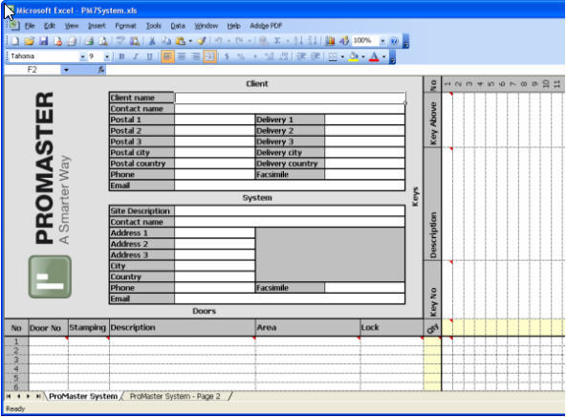Open Fill Color dropdown arrow
566x417 pixels.
tap(363, 56)
